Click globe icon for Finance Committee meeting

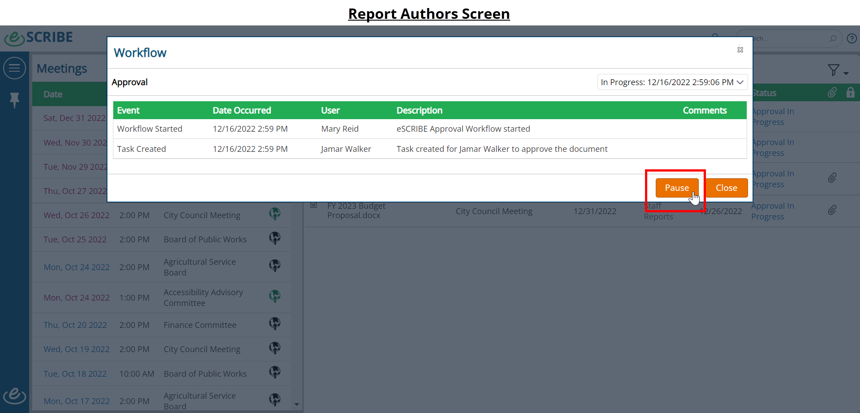[x=275, y=323]
